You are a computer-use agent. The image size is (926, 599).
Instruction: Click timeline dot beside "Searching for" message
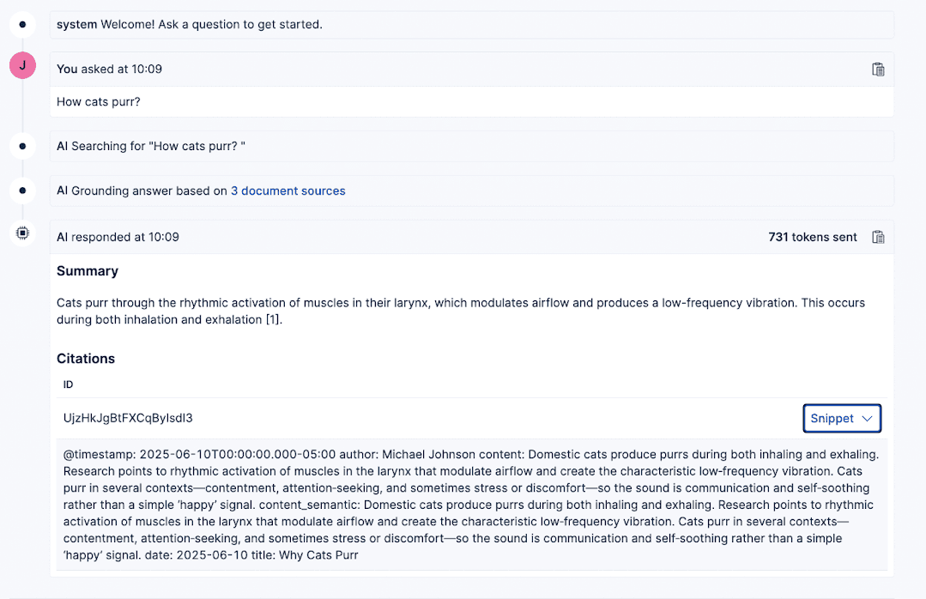pyautogui.click(x=22, y=146)
